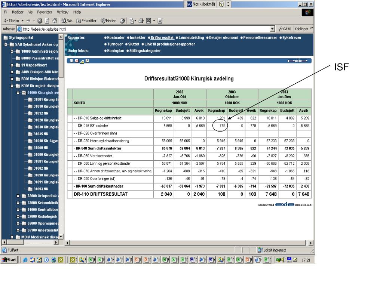383x287 pixels.
Task: Open the Driftsresultat report link
Action: [162, 38]
